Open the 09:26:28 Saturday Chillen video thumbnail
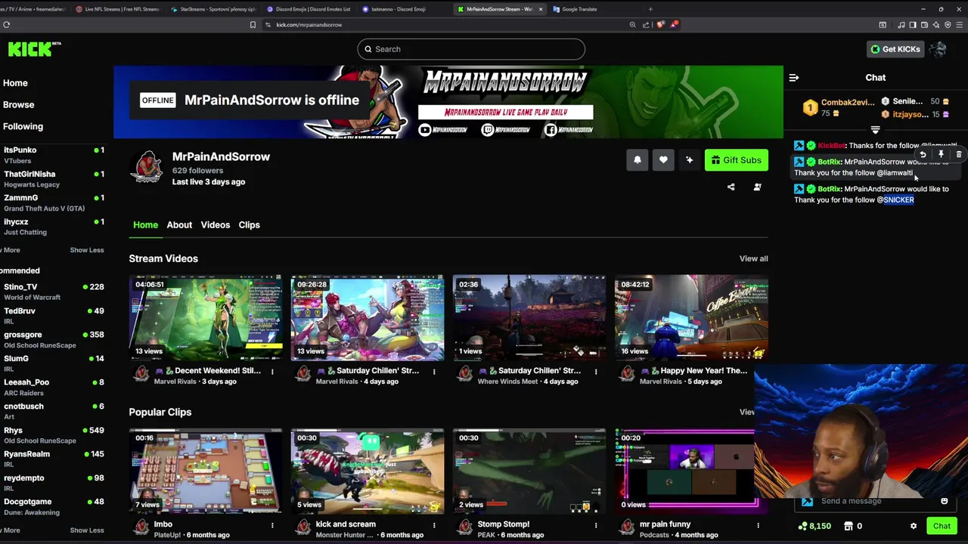The image size is (968, 544). [x=368, y=317]
